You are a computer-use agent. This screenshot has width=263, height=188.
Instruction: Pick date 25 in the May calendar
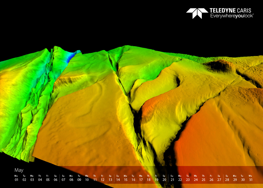pyautogui.click(x=203, y=180)
